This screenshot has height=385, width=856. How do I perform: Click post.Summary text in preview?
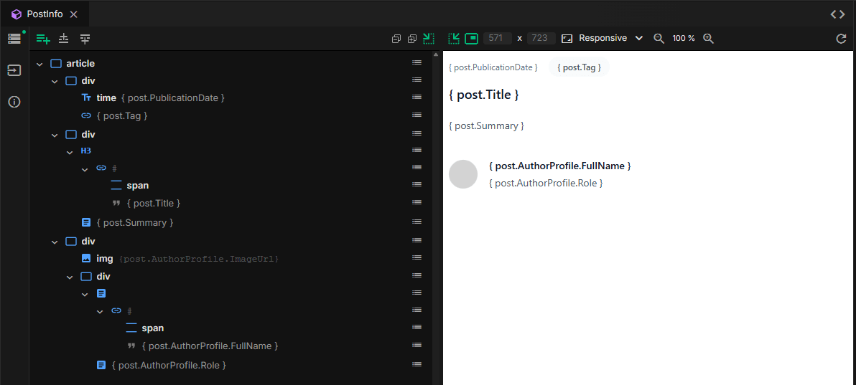click(486, 126)
